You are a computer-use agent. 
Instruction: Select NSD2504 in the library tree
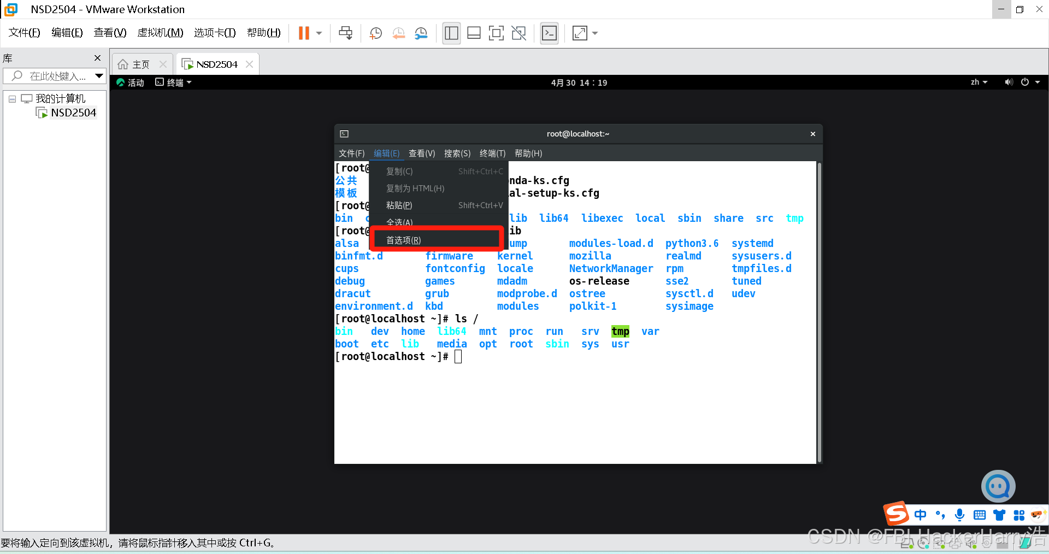(x=73, y=113)
